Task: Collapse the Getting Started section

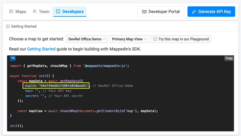Action: pyautogui.click(x=8, y=26)
